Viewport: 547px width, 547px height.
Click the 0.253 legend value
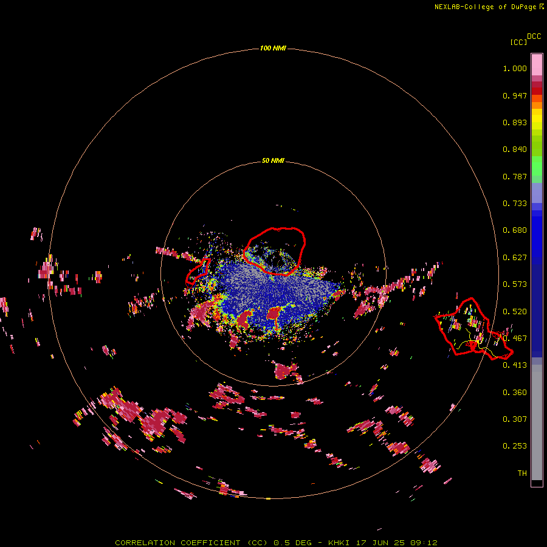(515, 446)
